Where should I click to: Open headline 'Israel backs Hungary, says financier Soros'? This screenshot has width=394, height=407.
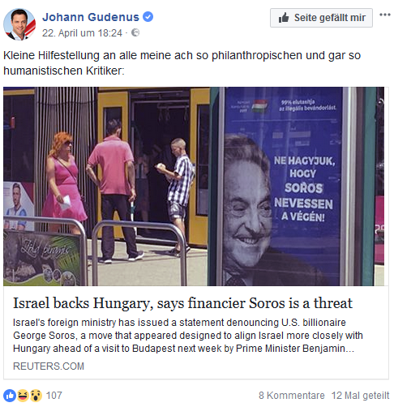pos(182,303)
